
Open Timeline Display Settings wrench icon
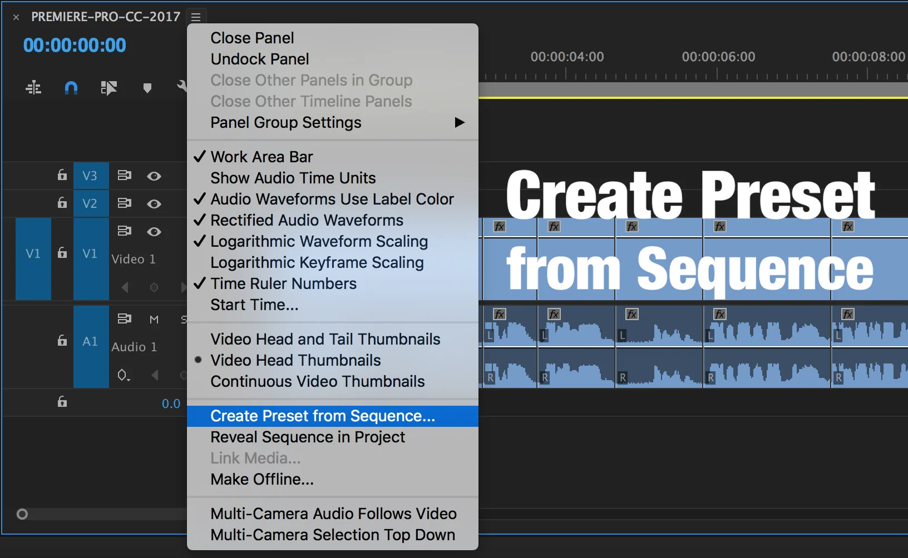click(184, 87)
